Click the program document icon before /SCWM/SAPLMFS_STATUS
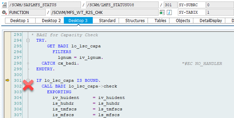Viewport: 234px width, 118px height. [x=4, y=5]
